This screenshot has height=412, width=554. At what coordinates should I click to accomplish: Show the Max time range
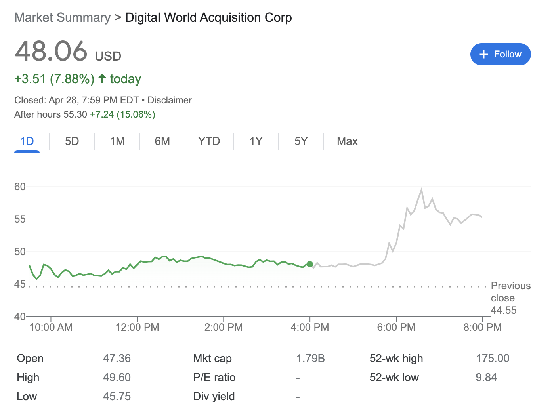coord(347,141)
